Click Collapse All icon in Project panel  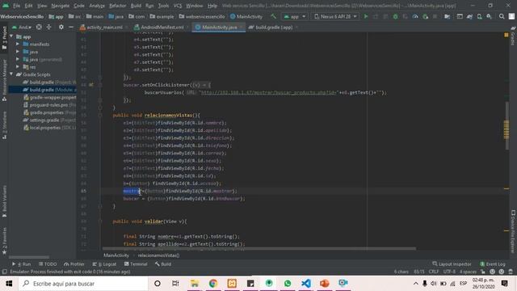click(x=48, y=27)
